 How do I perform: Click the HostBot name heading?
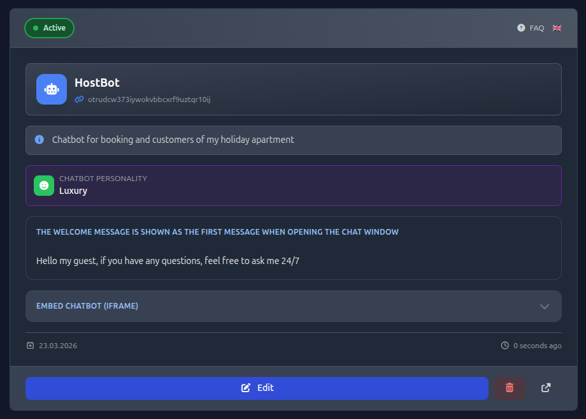point(97,82)
